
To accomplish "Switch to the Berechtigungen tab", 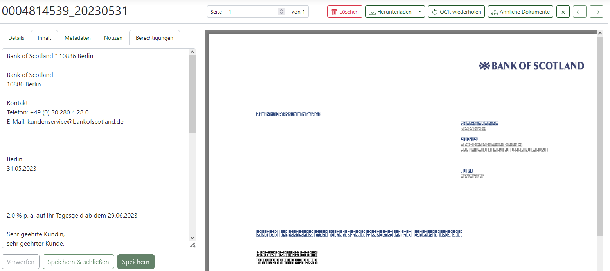I will 154,37.
